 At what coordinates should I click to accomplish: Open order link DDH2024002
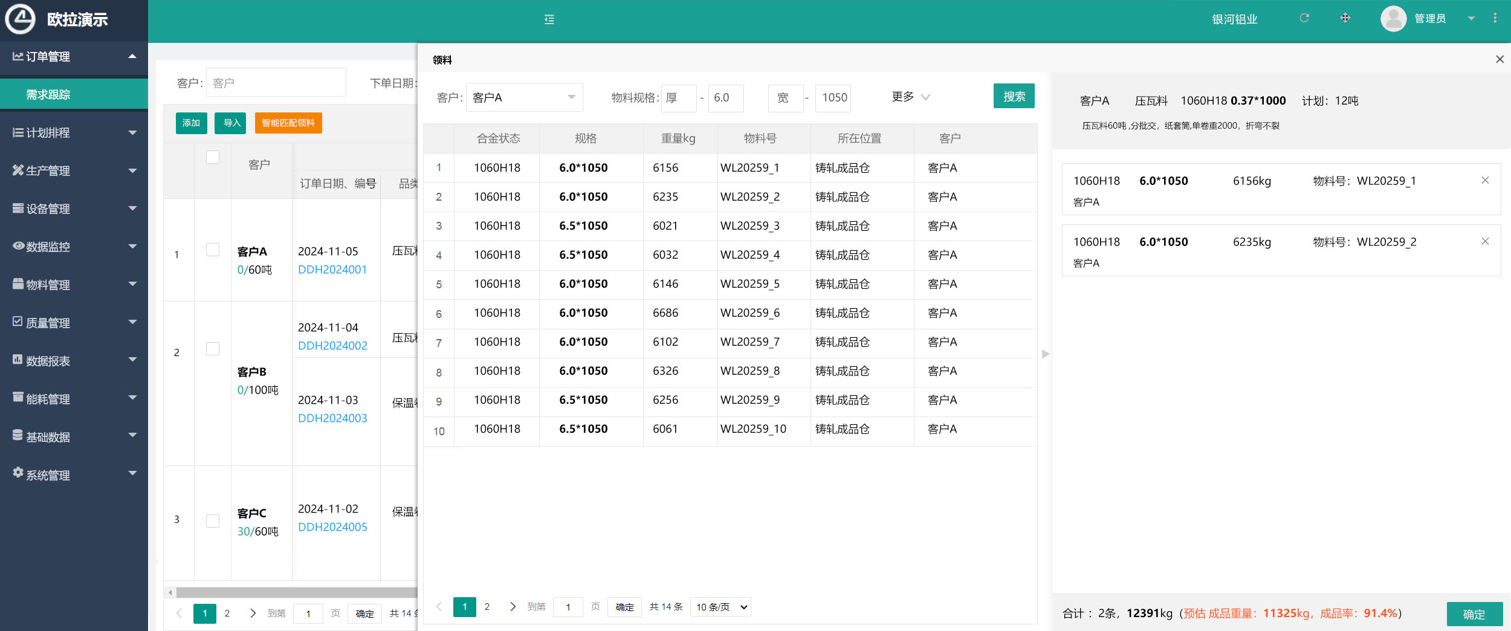pyautogui.click(x=332, y=346)
